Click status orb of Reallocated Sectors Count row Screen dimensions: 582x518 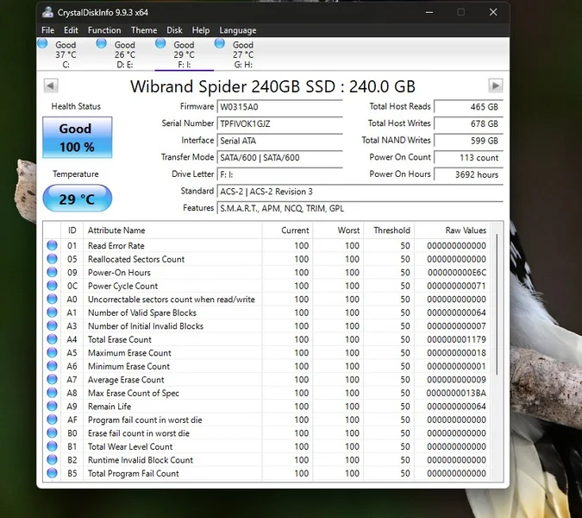point(52,259)
